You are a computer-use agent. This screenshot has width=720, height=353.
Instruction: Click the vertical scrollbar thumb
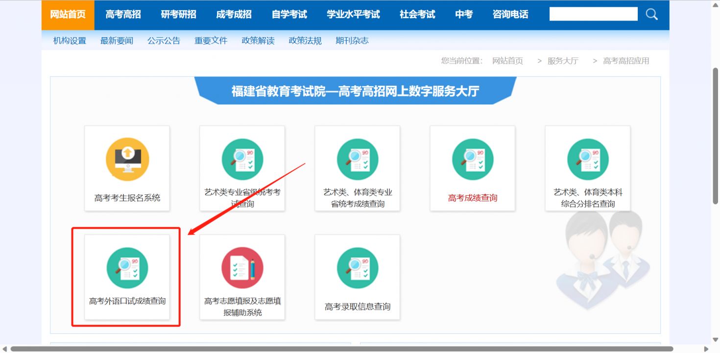[x=715, y=136]
